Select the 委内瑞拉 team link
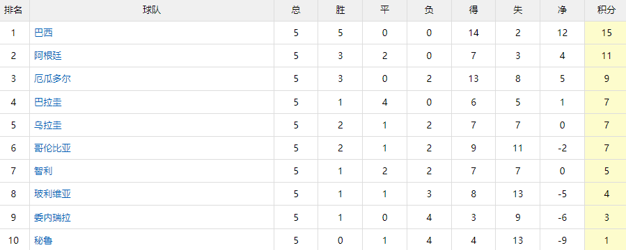This screenshot has width=626, height=250. (52, 218)
